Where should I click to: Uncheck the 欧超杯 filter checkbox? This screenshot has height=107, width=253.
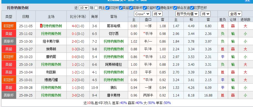tap(144, 8)
